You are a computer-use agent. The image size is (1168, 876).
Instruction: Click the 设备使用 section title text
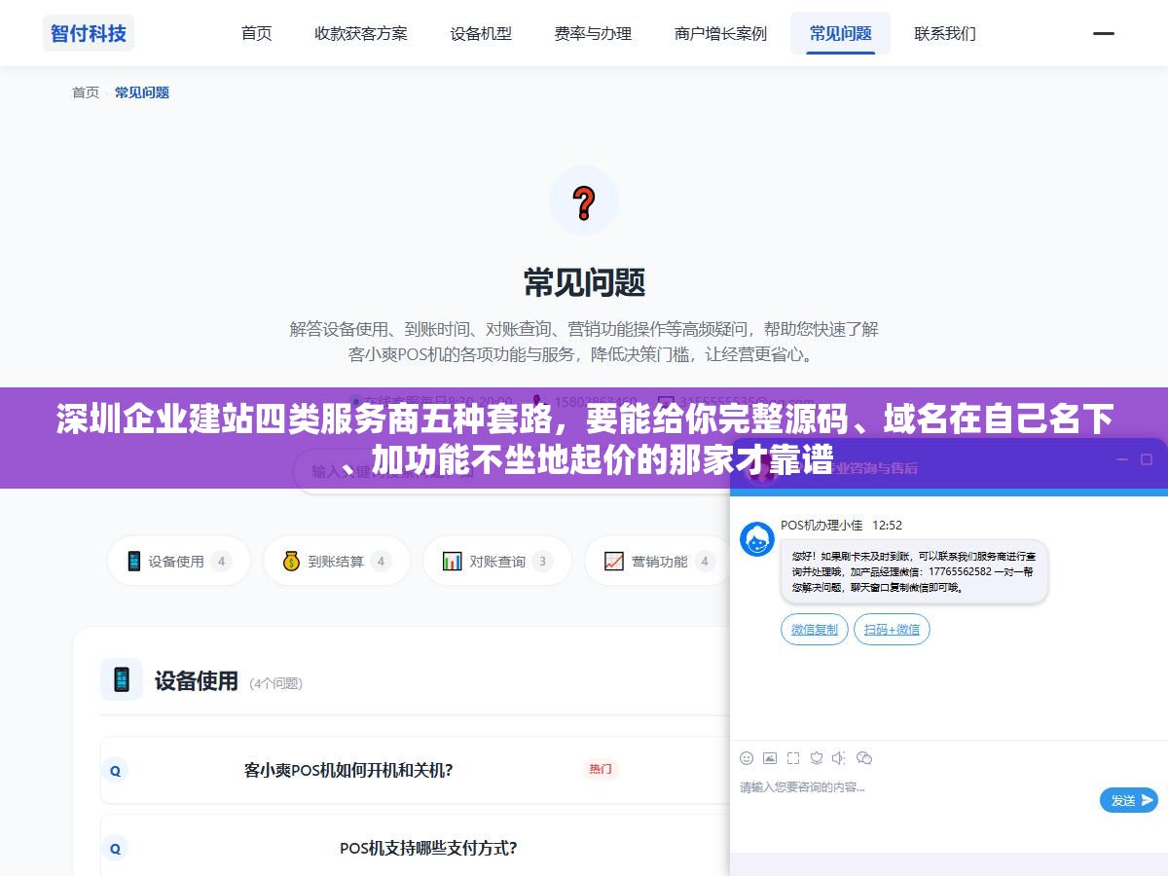click(x=197, y=680)
